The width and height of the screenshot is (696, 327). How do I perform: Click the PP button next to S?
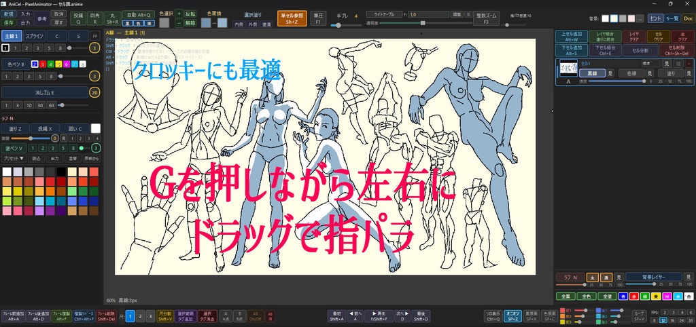click(x=95, y=36)
